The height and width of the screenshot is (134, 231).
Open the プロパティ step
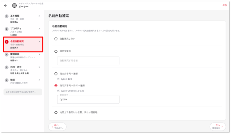point(23,32)
